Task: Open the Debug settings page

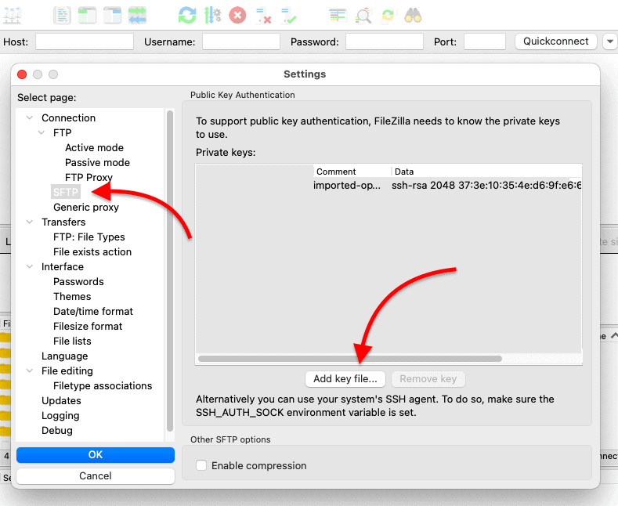Action: point(56,430)
